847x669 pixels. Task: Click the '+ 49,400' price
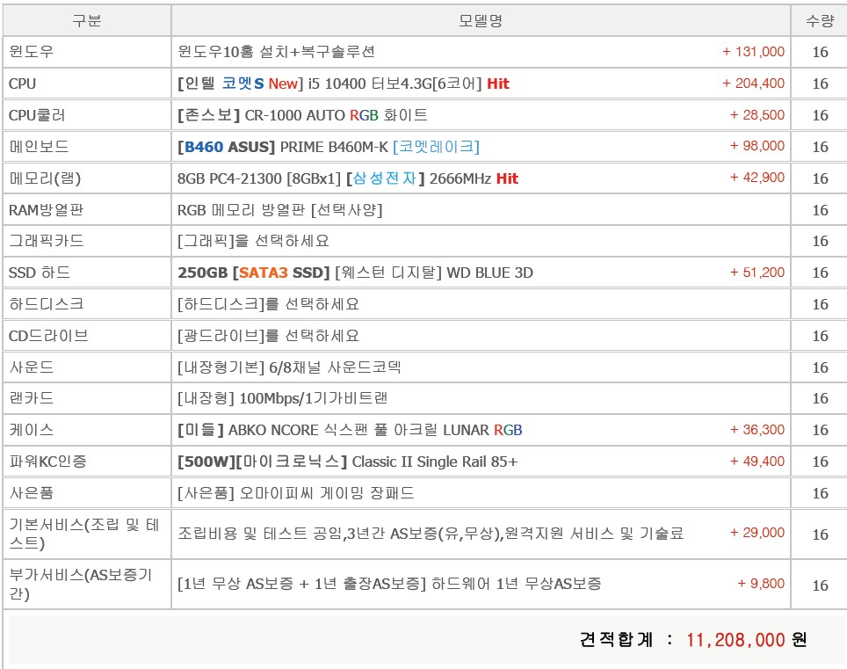(757, 461)
